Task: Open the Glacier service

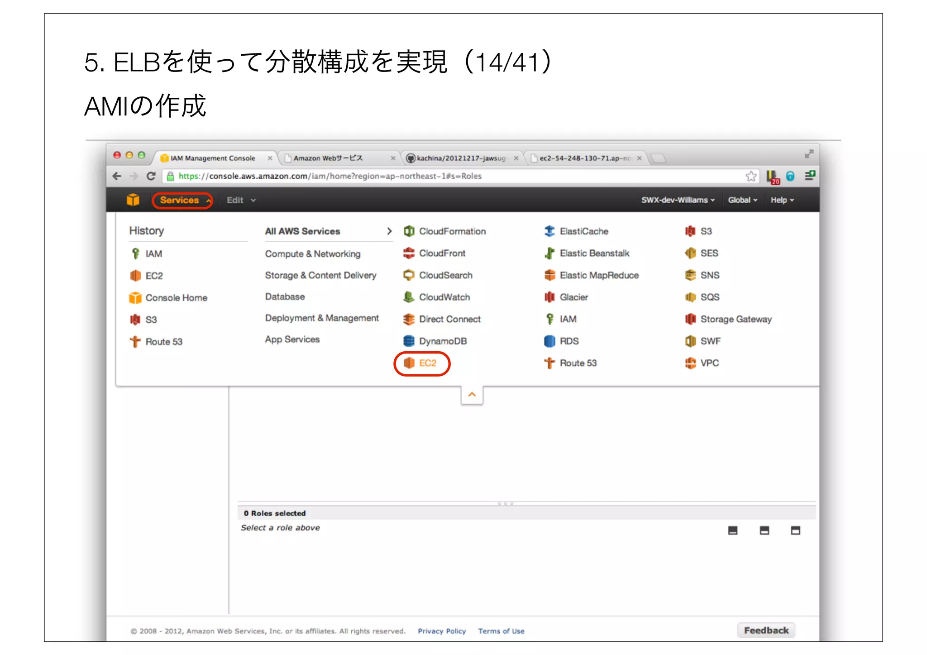Action: (573, 297)
